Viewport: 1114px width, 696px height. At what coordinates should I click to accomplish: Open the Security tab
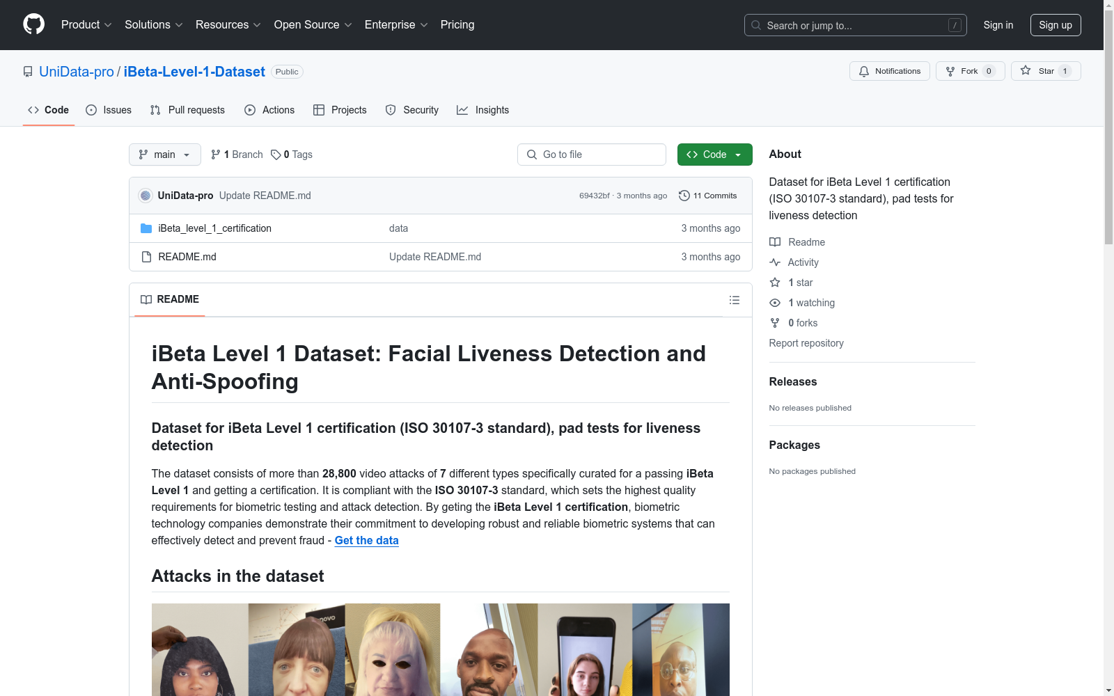point(412,110)
